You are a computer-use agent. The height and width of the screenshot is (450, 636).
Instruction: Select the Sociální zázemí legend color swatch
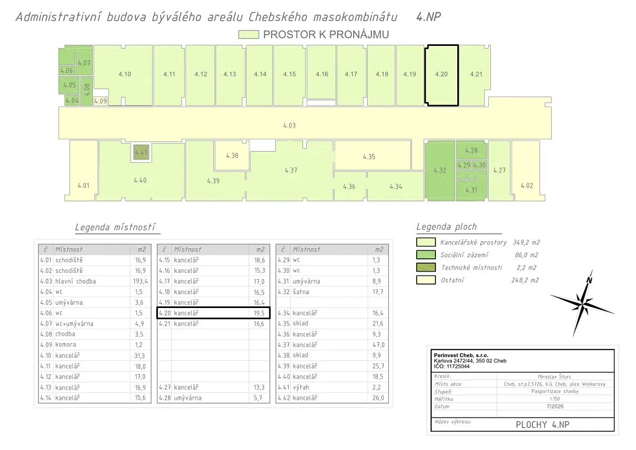tap(426, 255)
